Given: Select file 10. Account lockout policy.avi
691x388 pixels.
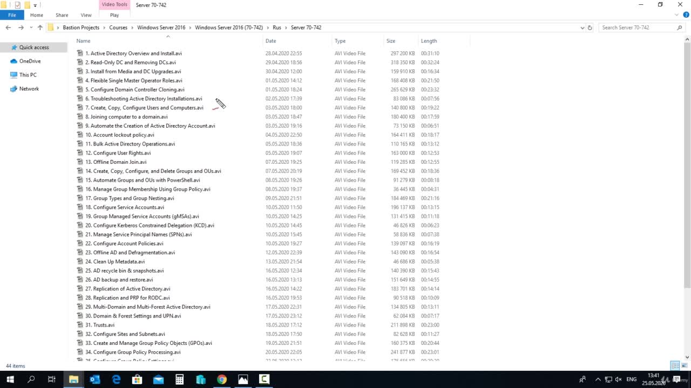Looking at the screenshot, I should coord(119,135).
